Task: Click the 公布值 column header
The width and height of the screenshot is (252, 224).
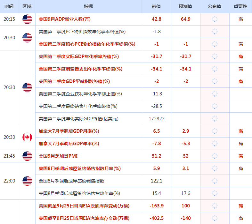Action: coord(215,6)
